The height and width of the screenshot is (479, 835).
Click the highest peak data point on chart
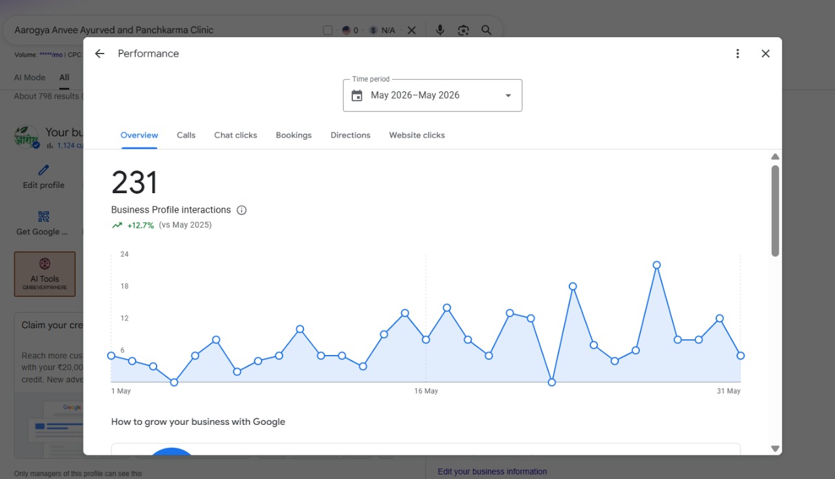point(657,265)
